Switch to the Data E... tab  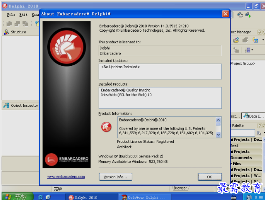(253, 116)
